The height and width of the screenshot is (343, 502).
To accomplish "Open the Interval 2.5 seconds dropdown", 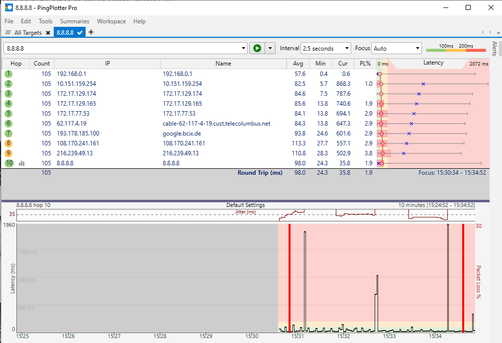I will point(325,48).
